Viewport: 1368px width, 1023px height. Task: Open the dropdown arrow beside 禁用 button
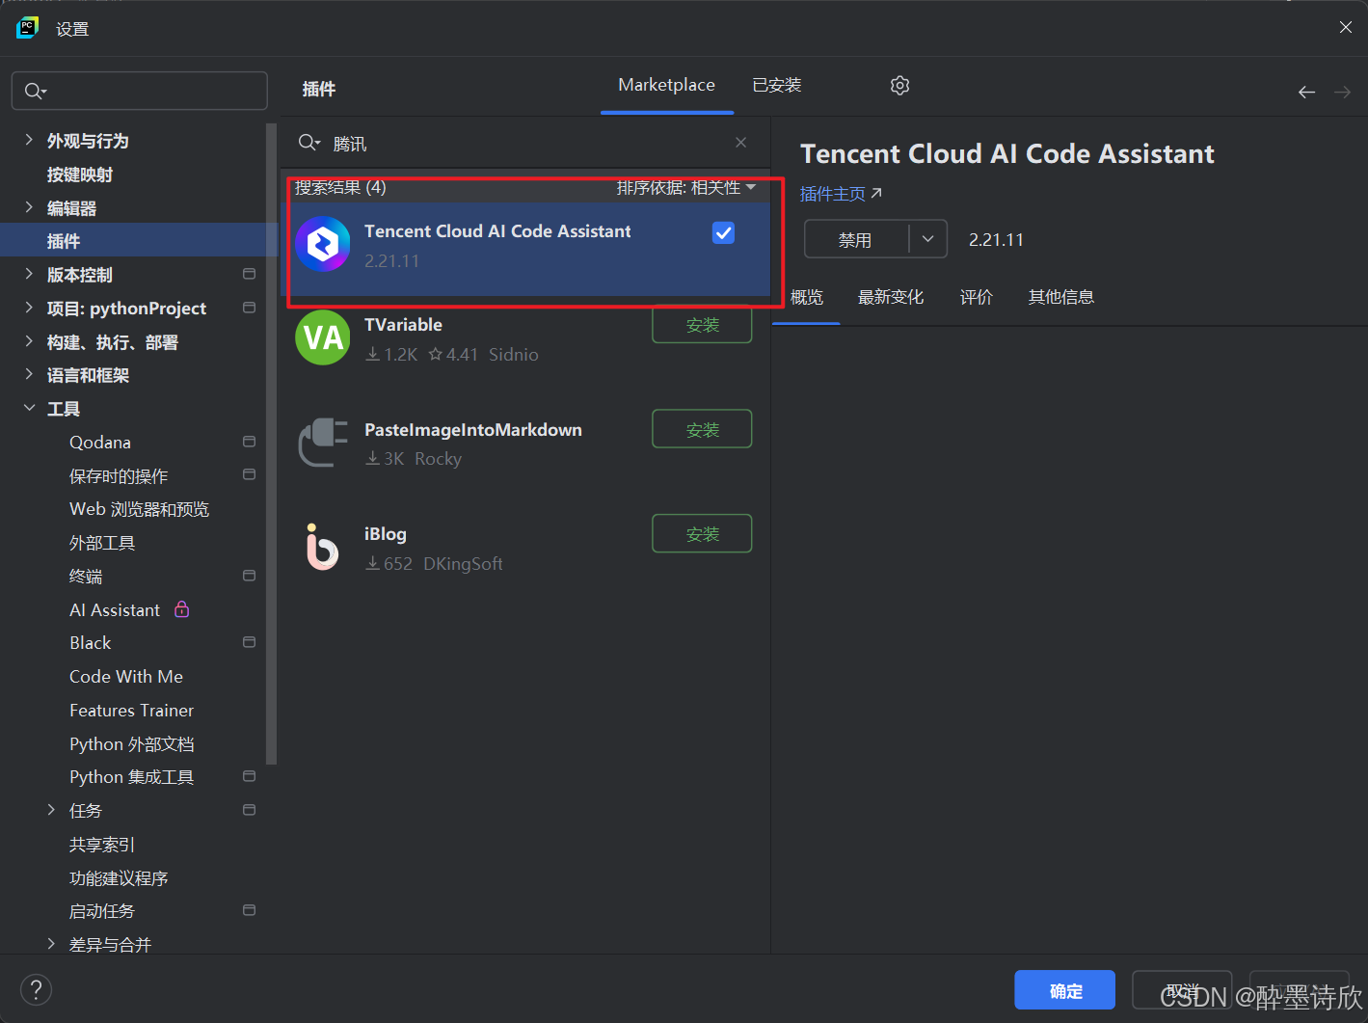pyautogui.click(x=927, y=239)
